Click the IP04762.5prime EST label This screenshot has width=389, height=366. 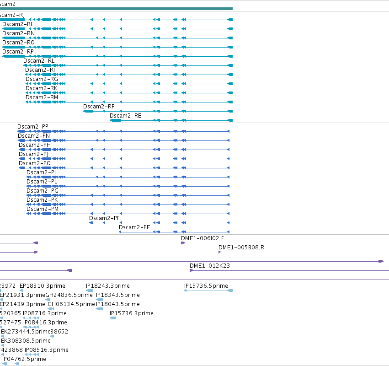[x=24, y=359]
